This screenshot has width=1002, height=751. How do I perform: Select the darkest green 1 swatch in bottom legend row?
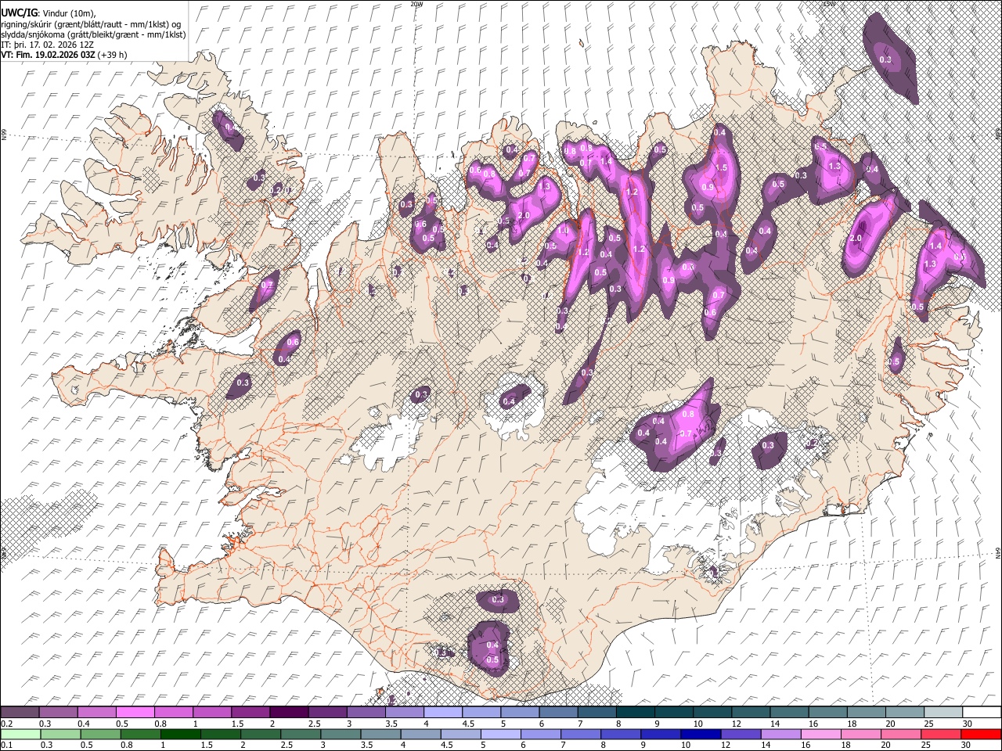pyautogui.click(x=181, y=734)
